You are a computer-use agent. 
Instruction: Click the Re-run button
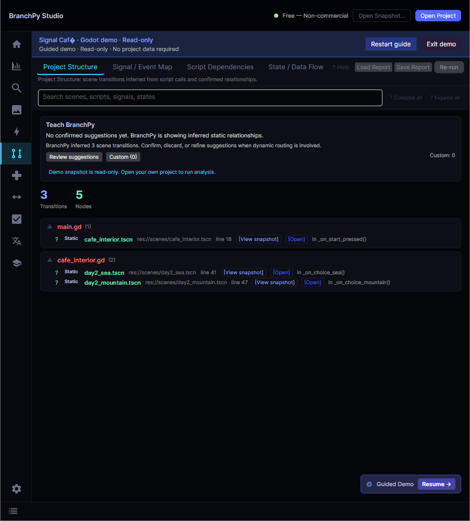tap(449, 67)
